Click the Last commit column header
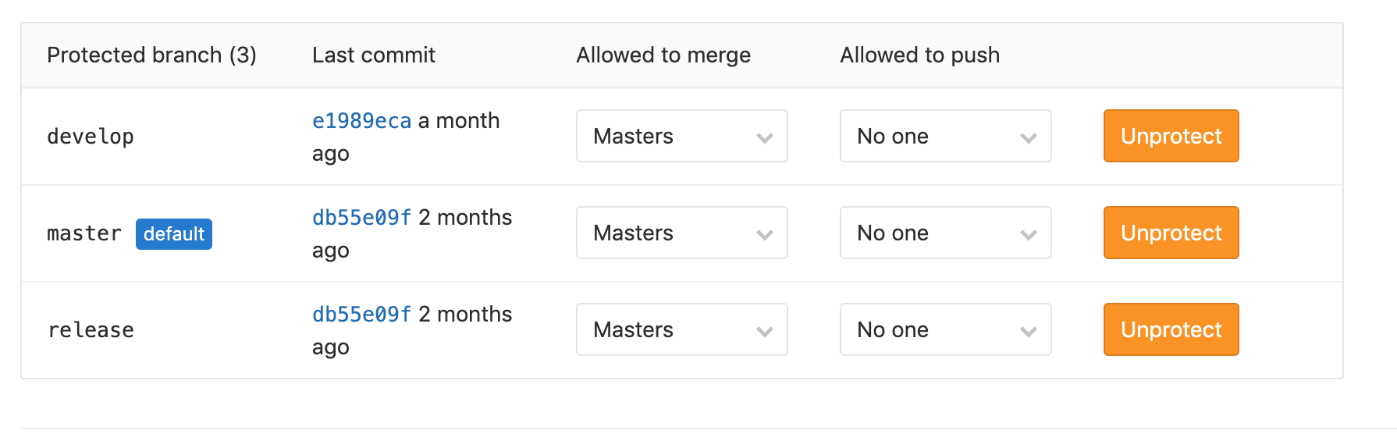Viewport: 1397px width, 448px height. 373,55
